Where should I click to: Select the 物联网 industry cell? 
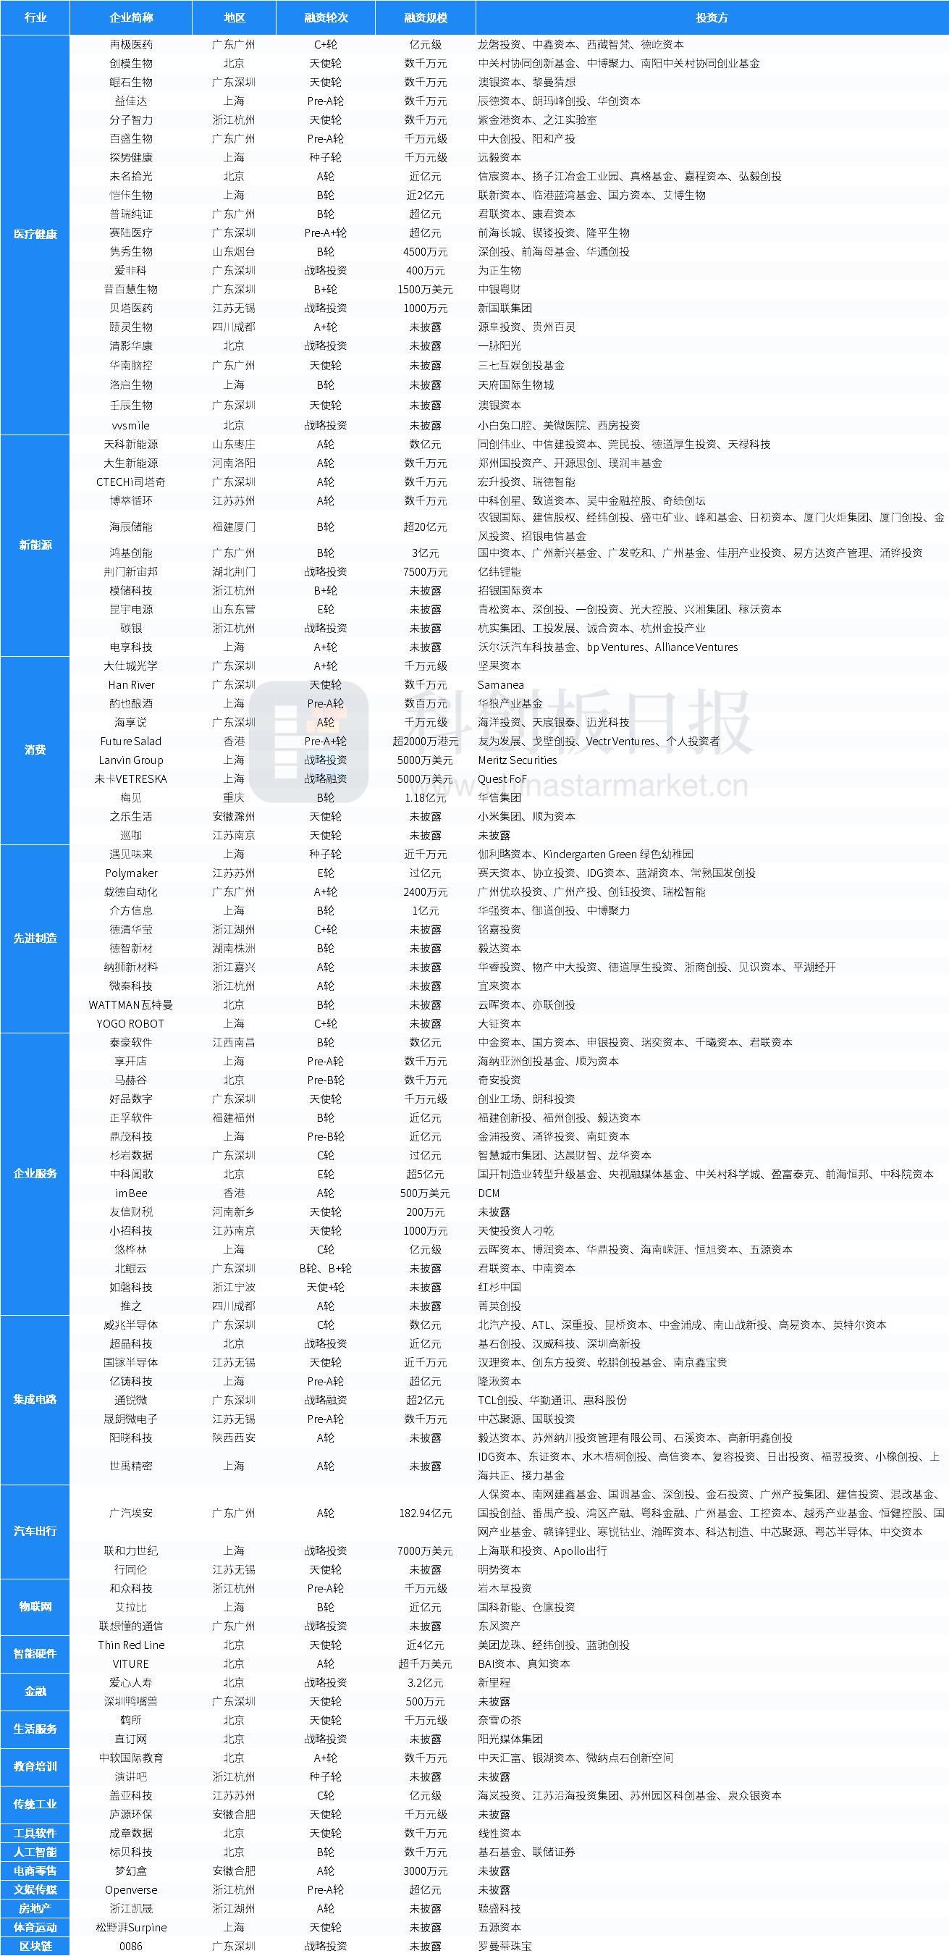click(x=35, y=1607)
